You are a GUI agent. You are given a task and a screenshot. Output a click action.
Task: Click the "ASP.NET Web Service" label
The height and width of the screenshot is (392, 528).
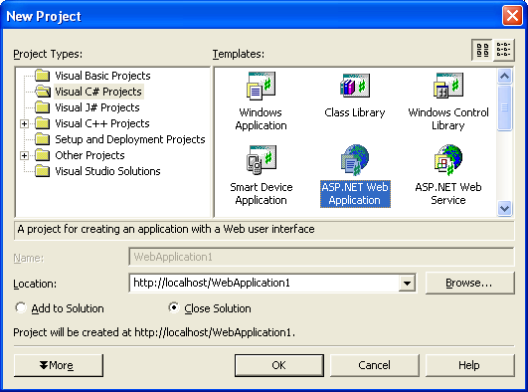pyautogui.click(x=448, y=193)
